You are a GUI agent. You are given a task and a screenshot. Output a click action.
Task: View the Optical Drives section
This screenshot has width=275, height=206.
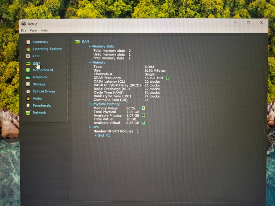pyautogui.click(x=44, y=91)
